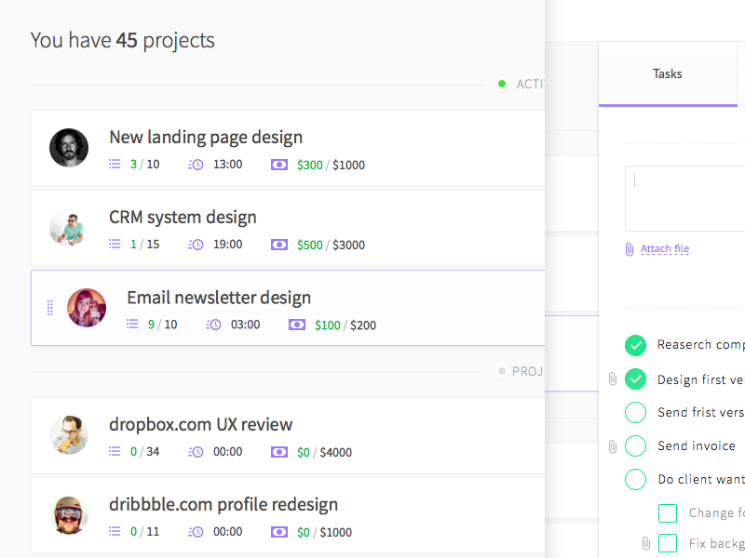Uncheck the Reasearch completed task circle
Screen dimensions: 745x558
click(x=635, y=345)
